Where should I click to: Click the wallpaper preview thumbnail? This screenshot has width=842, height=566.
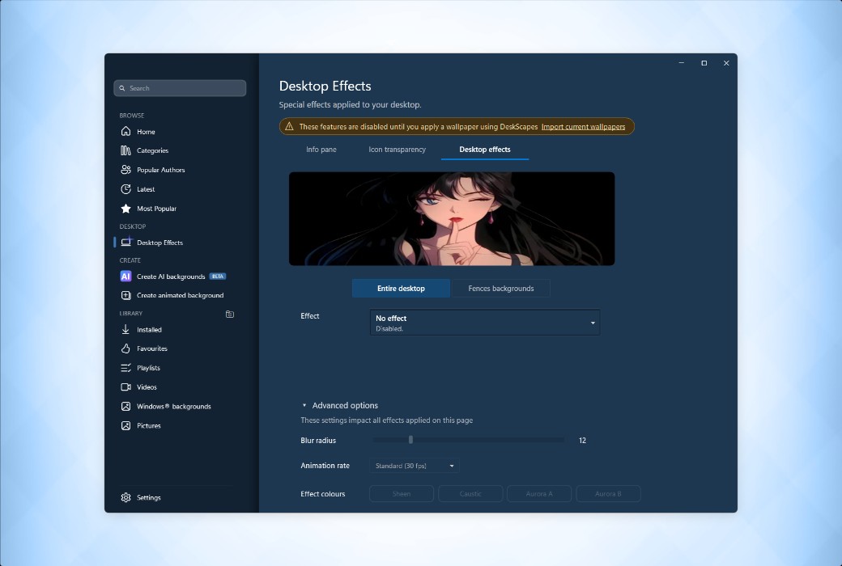pyautogui.click(x=452, y=219)
